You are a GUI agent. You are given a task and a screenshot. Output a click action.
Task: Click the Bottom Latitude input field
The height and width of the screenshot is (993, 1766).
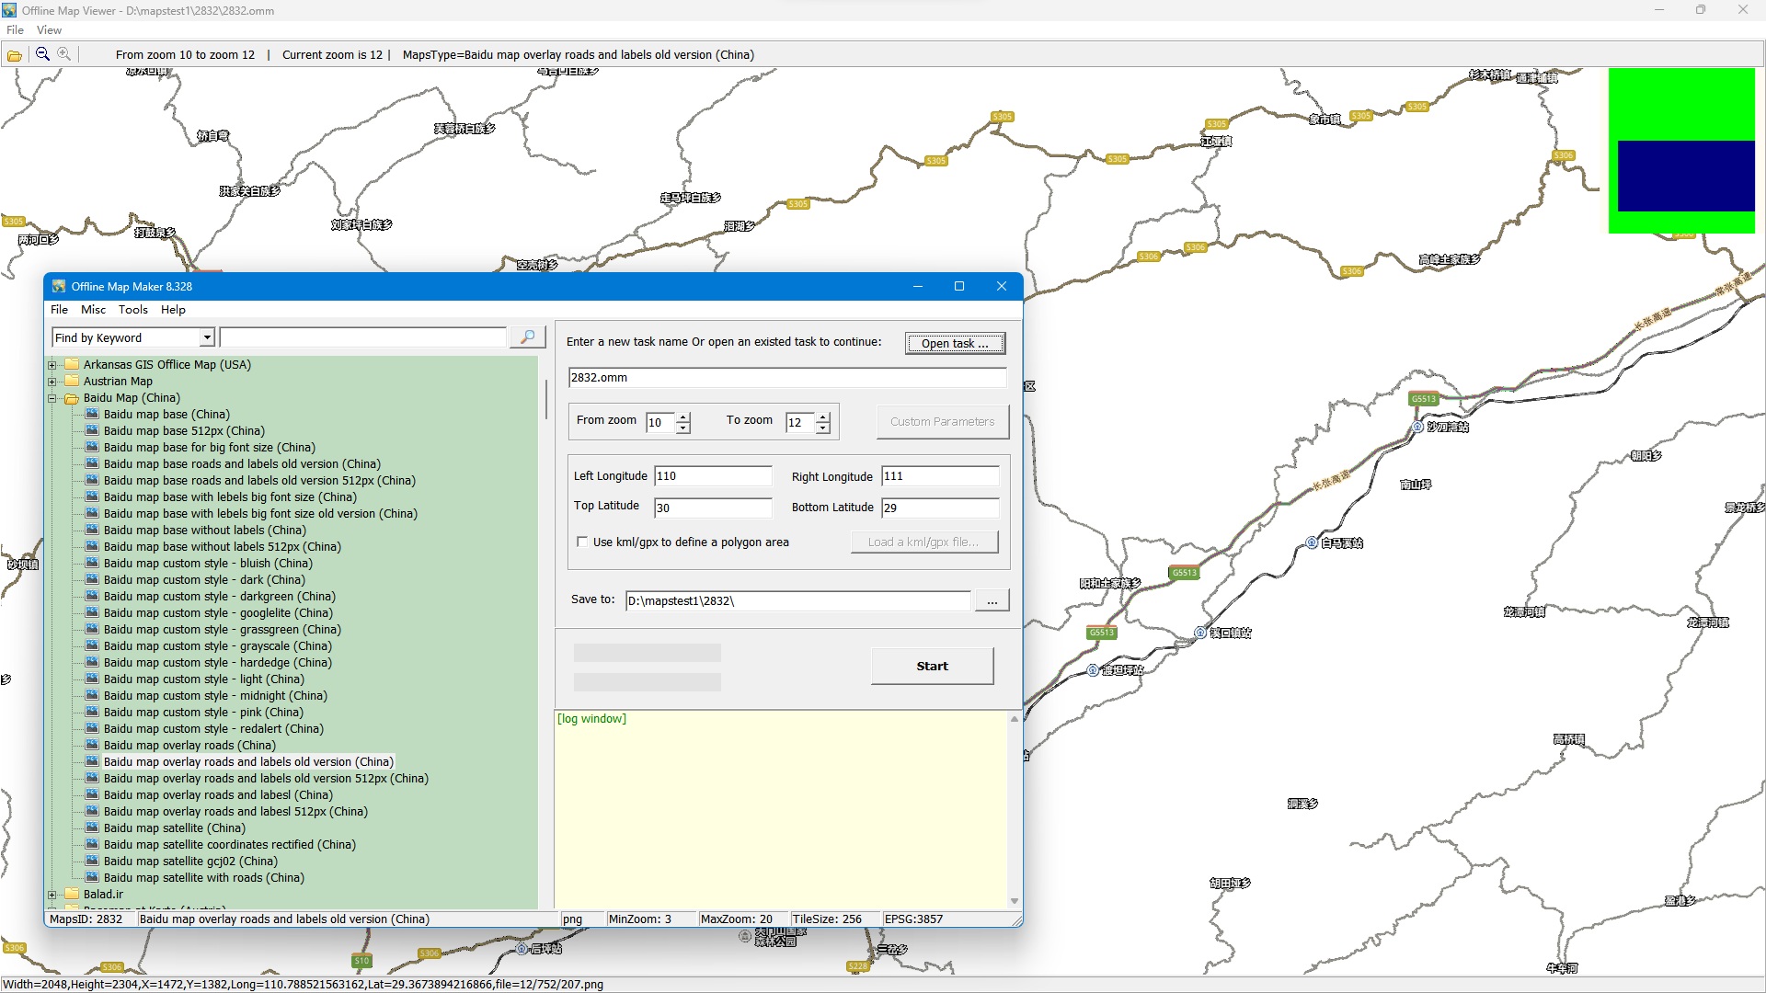click(940, 508)
